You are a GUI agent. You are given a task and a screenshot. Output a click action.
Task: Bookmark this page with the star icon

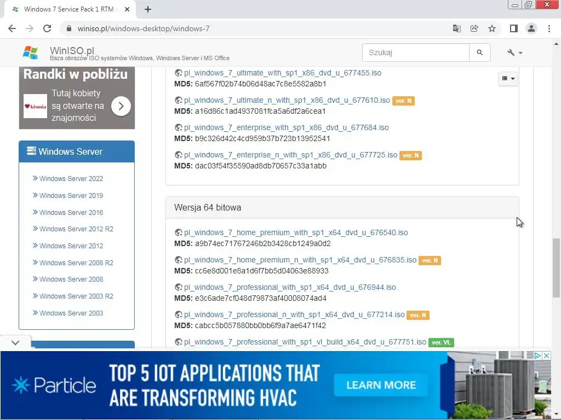pyautogui.click(x=492, y=28)
